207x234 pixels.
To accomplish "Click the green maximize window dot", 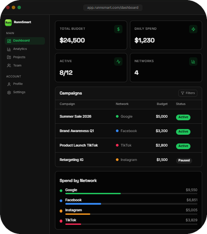I will click(x=19, y=7).
